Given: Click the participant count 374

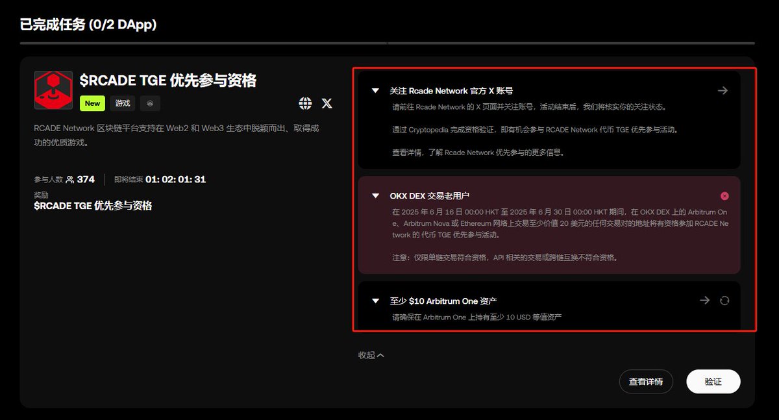Looking at the screenshot, I should (x=86, y=179).
